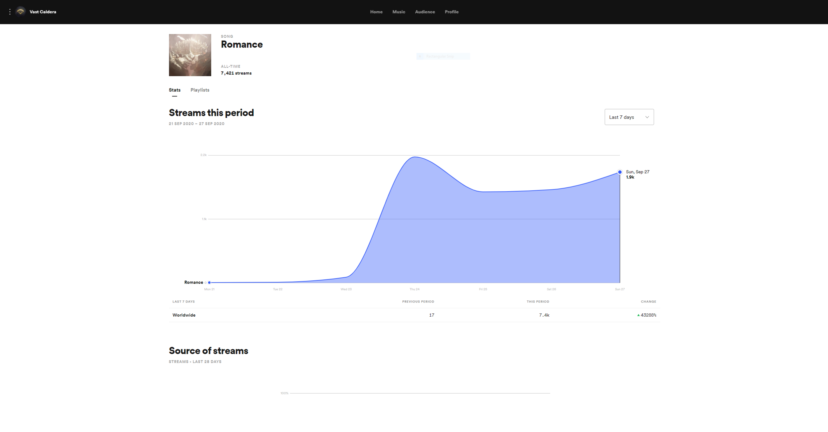Switch to the Playlists tab
Screen dimensions: 828x432
click(x=200, y=90)
